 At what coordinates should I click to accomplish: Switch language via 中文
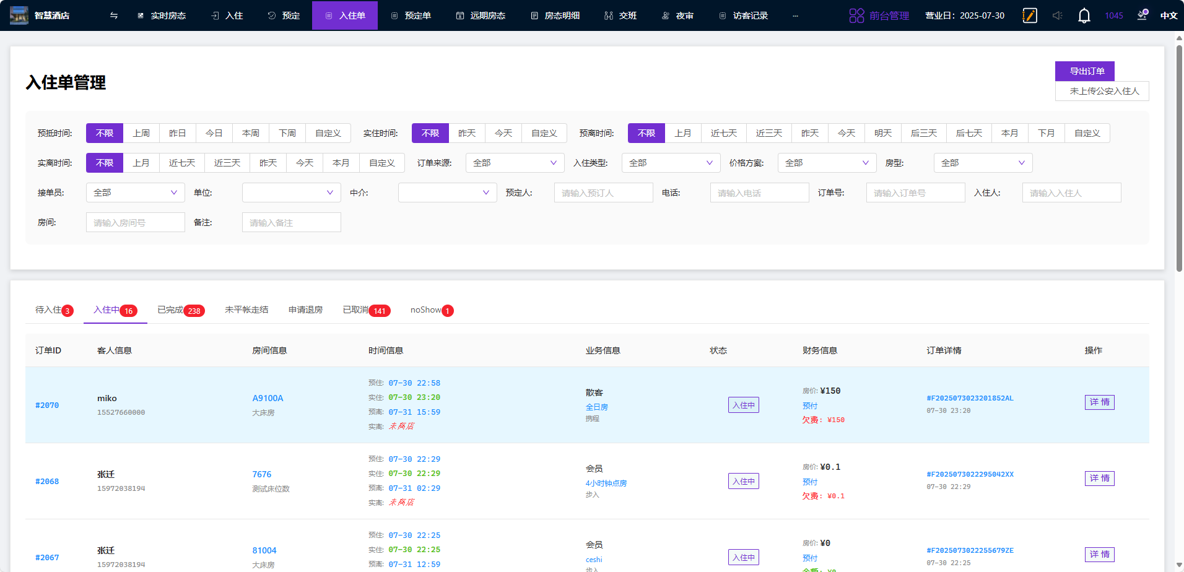coord(1169,15)
